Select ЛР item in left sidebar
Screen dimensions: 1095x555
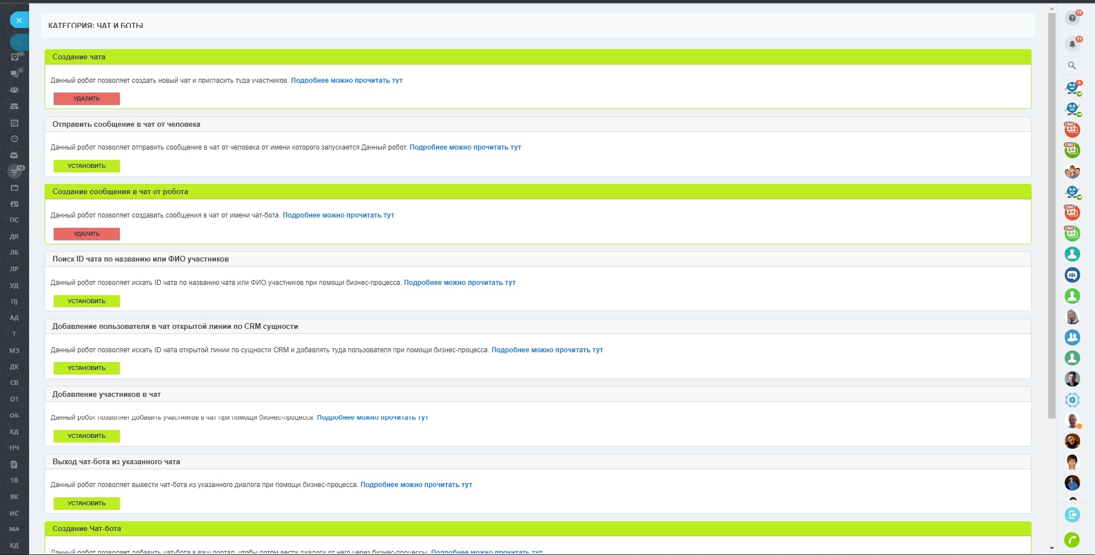point(14,269)
